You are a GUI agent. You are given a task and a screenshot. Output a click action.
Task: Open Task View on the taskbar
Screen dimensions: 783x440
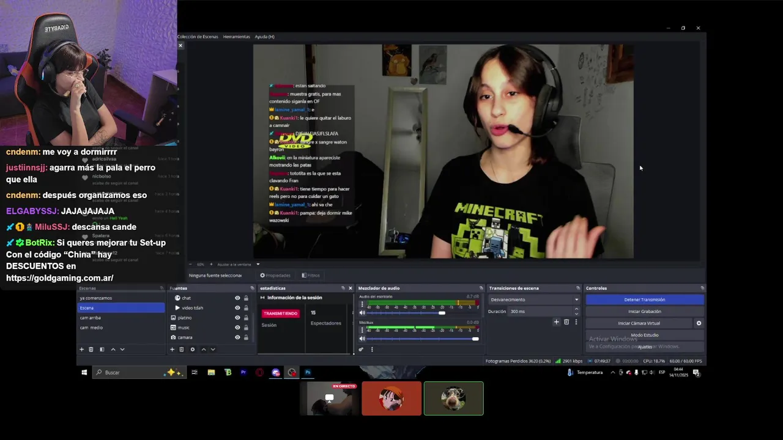[195, 372]
